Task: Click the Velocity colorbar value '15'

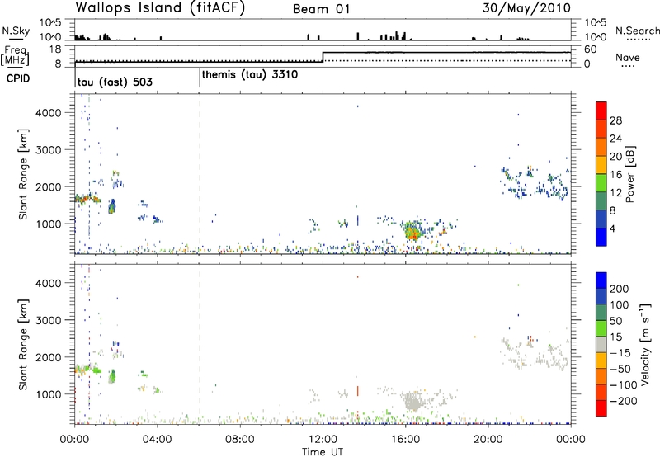Action: [615, 337]
